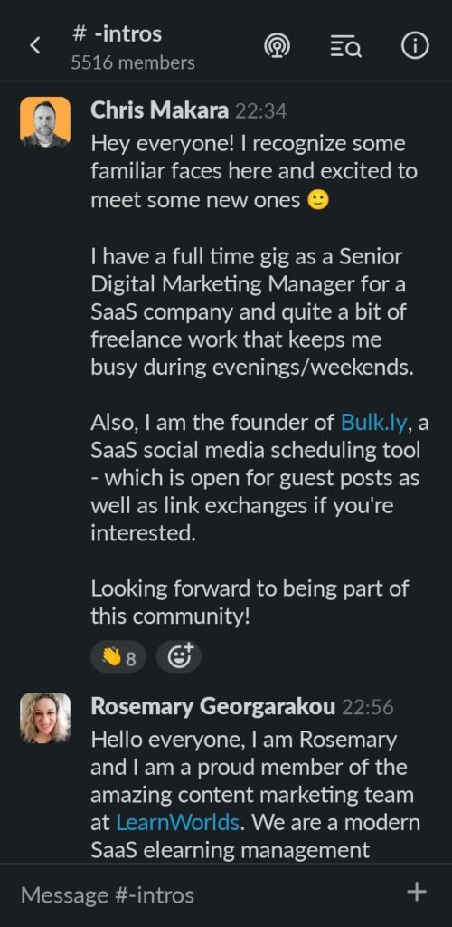Select Rosemary's intro message text
The width and height of the screenshot is (452, 927).
(256, 795)
